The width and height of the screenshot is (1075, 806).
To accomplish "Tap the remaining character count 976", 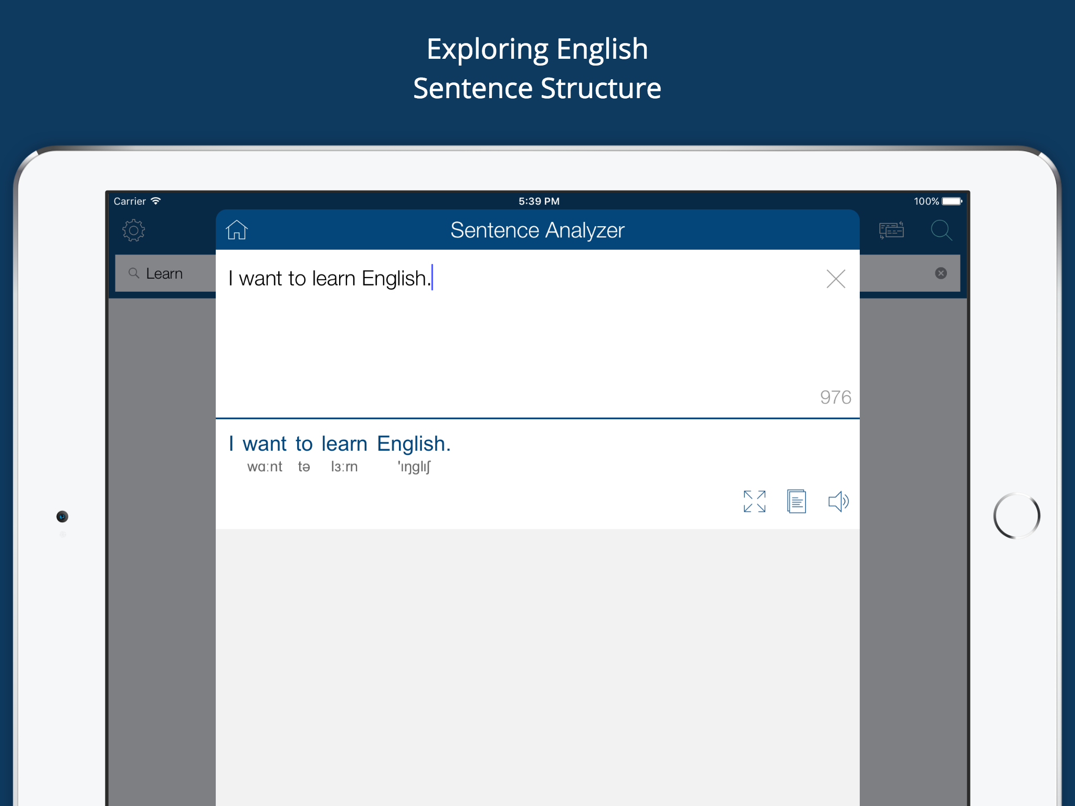I will click(x=836, y=397).
